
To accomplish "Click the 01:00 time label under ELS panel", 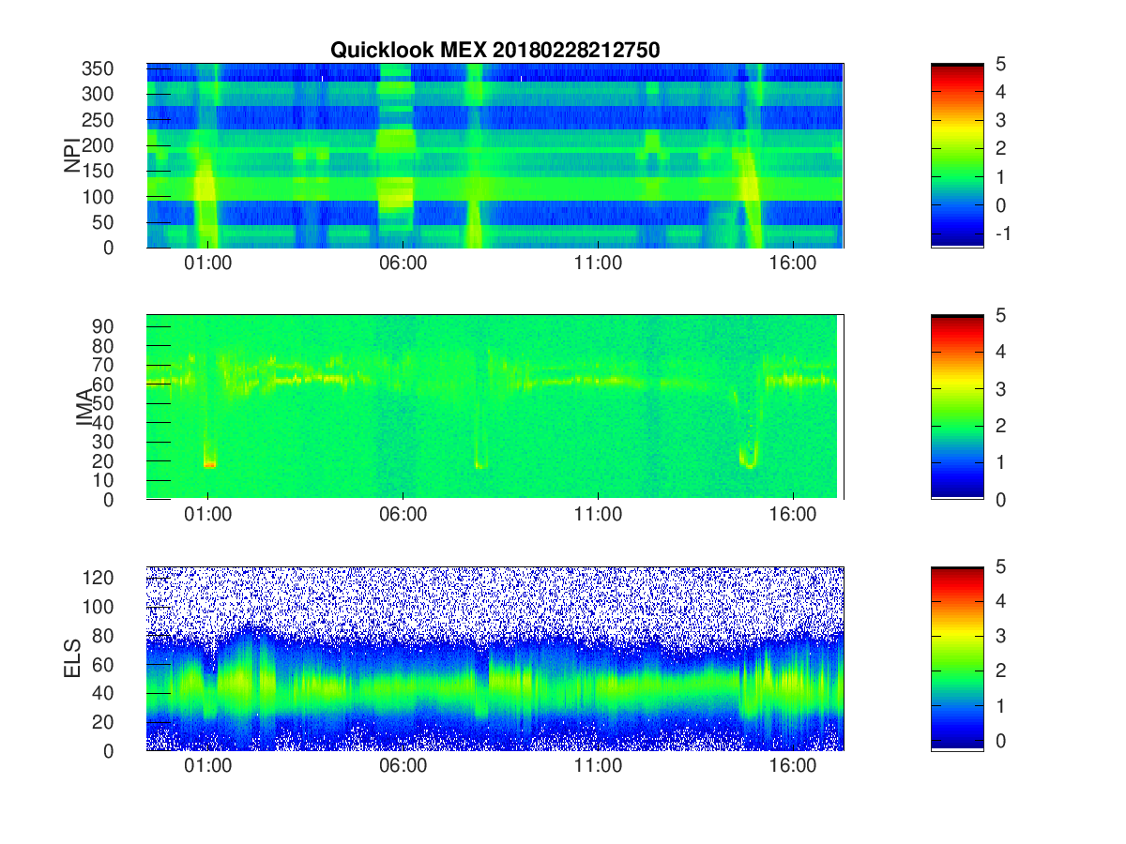I will pyautogui.click(x=208, y=766).
